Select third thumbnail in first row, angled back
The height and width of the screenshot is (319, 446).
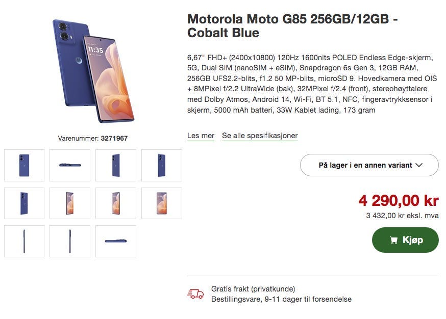tap(116, 165)
